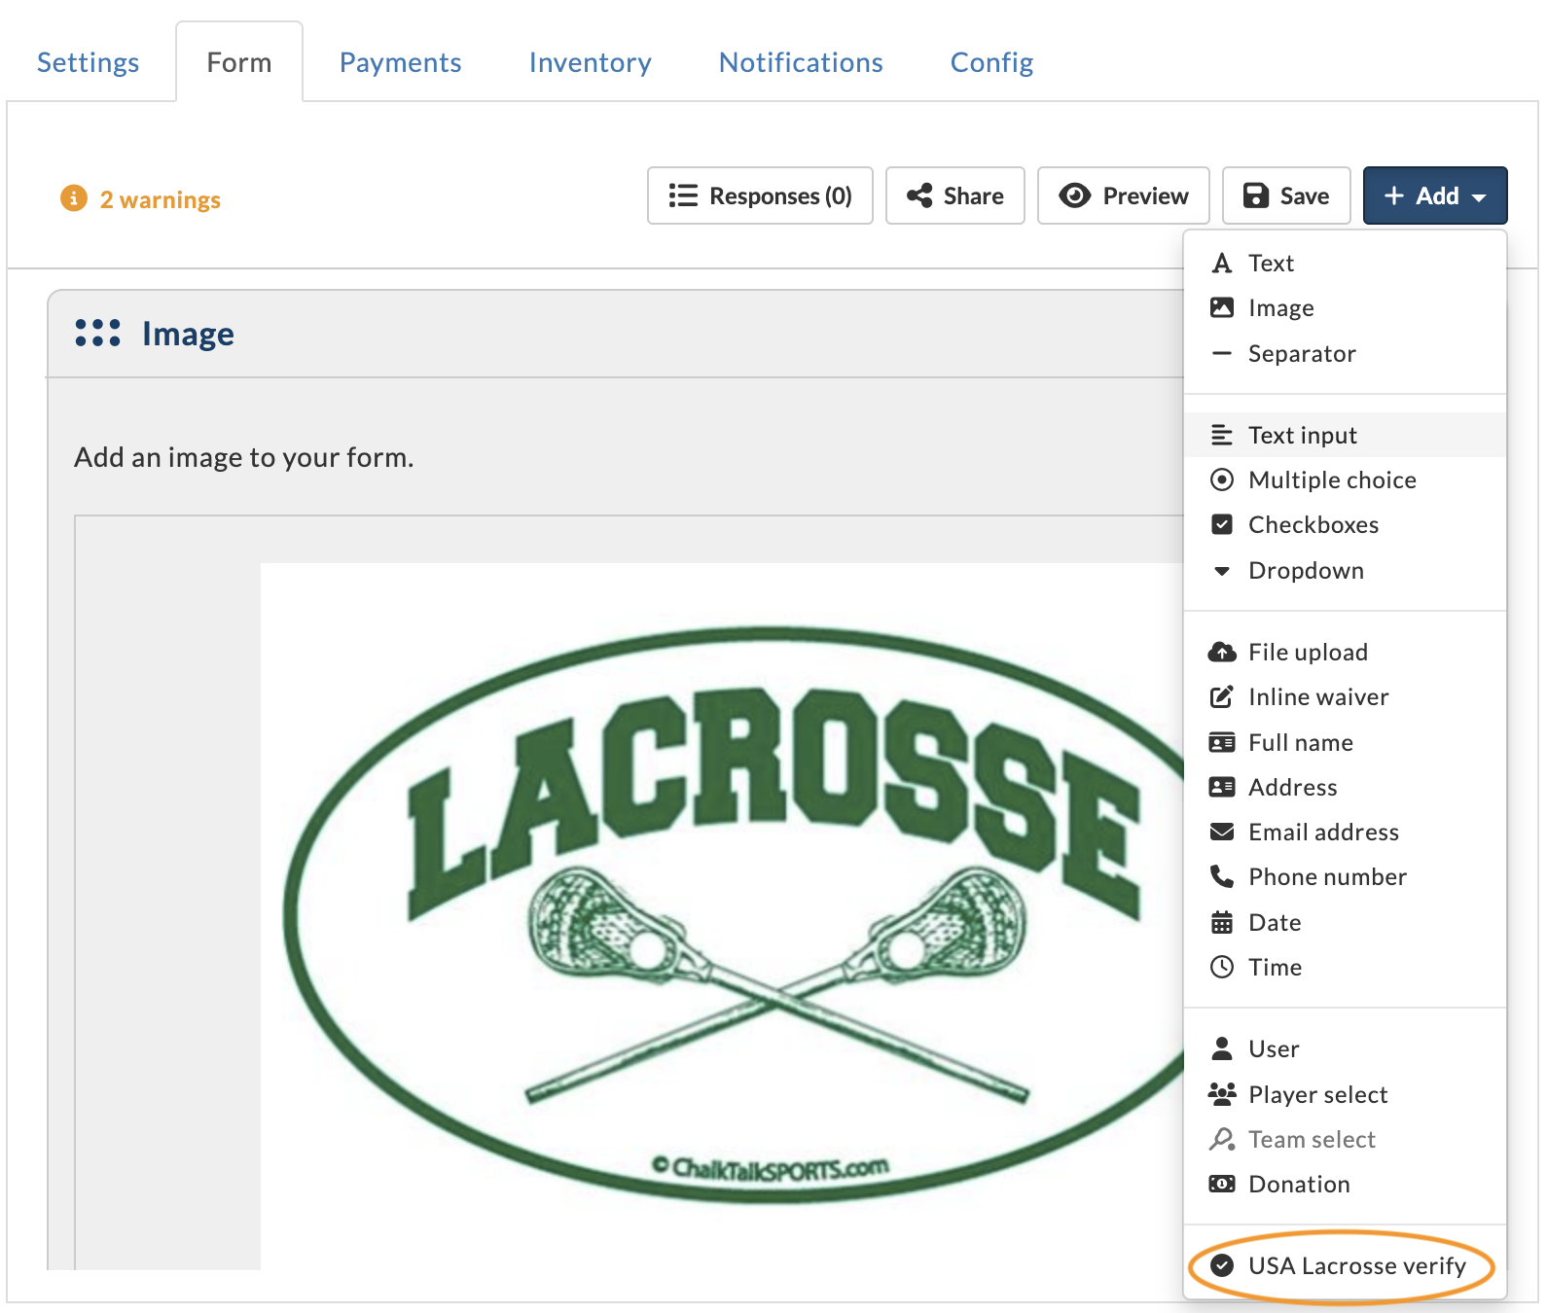This screenshot has width=1547, height=1313.
Task: Add an Inline waiver field
Action: pos(1345,696)
